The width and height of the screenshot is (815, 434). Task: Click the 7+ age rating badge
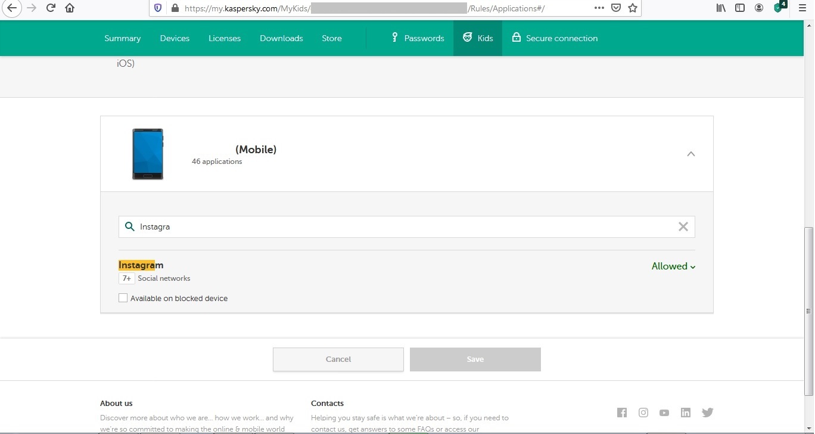click(126, 278)
